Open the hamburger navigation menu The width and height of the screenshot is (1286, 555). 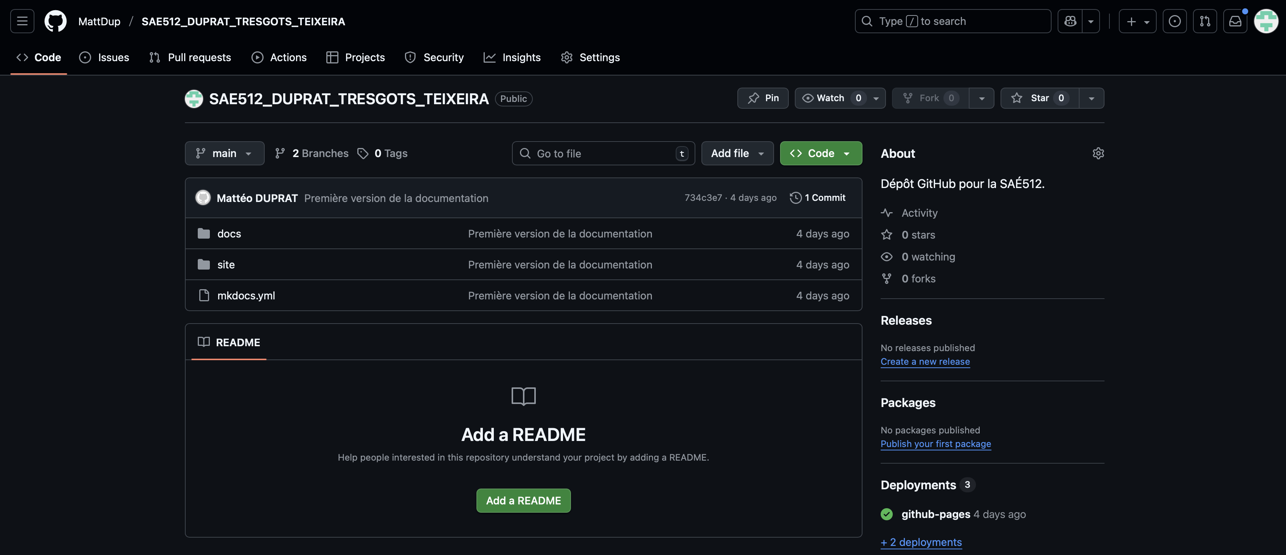click(x=22, y=21)
